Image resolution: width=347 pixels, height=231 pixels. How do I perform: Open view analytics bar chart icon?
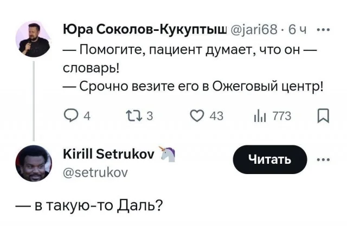point(259,116)
